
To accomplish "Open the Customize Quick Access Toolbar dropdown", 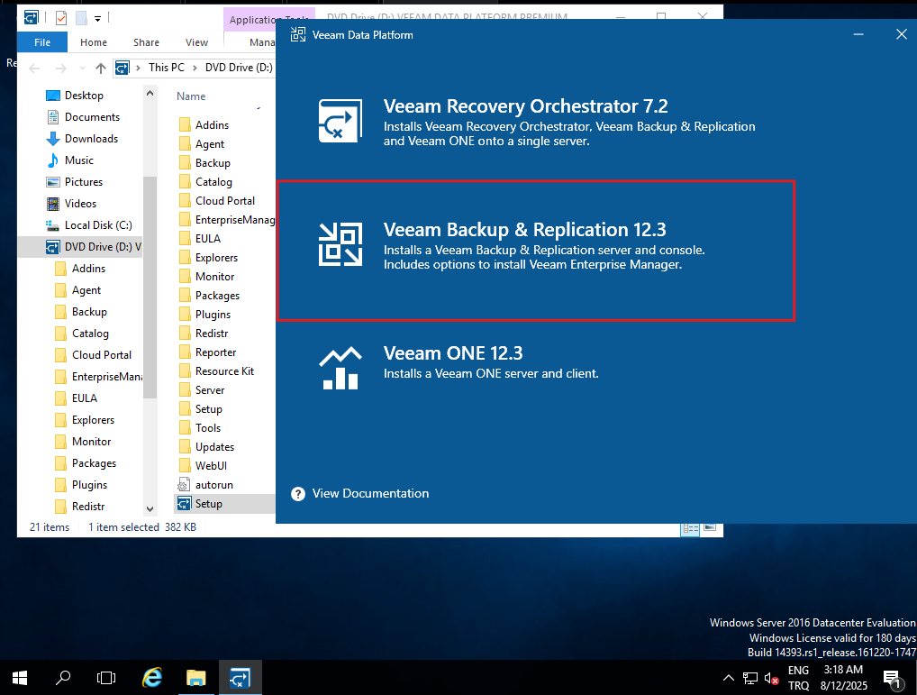I will (97, 19).
